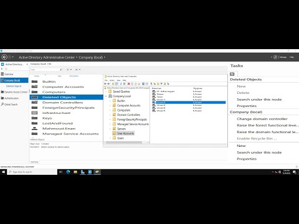The image size is (299, 224).
Task: Click Change domain controller task
Action: (262, 119)
